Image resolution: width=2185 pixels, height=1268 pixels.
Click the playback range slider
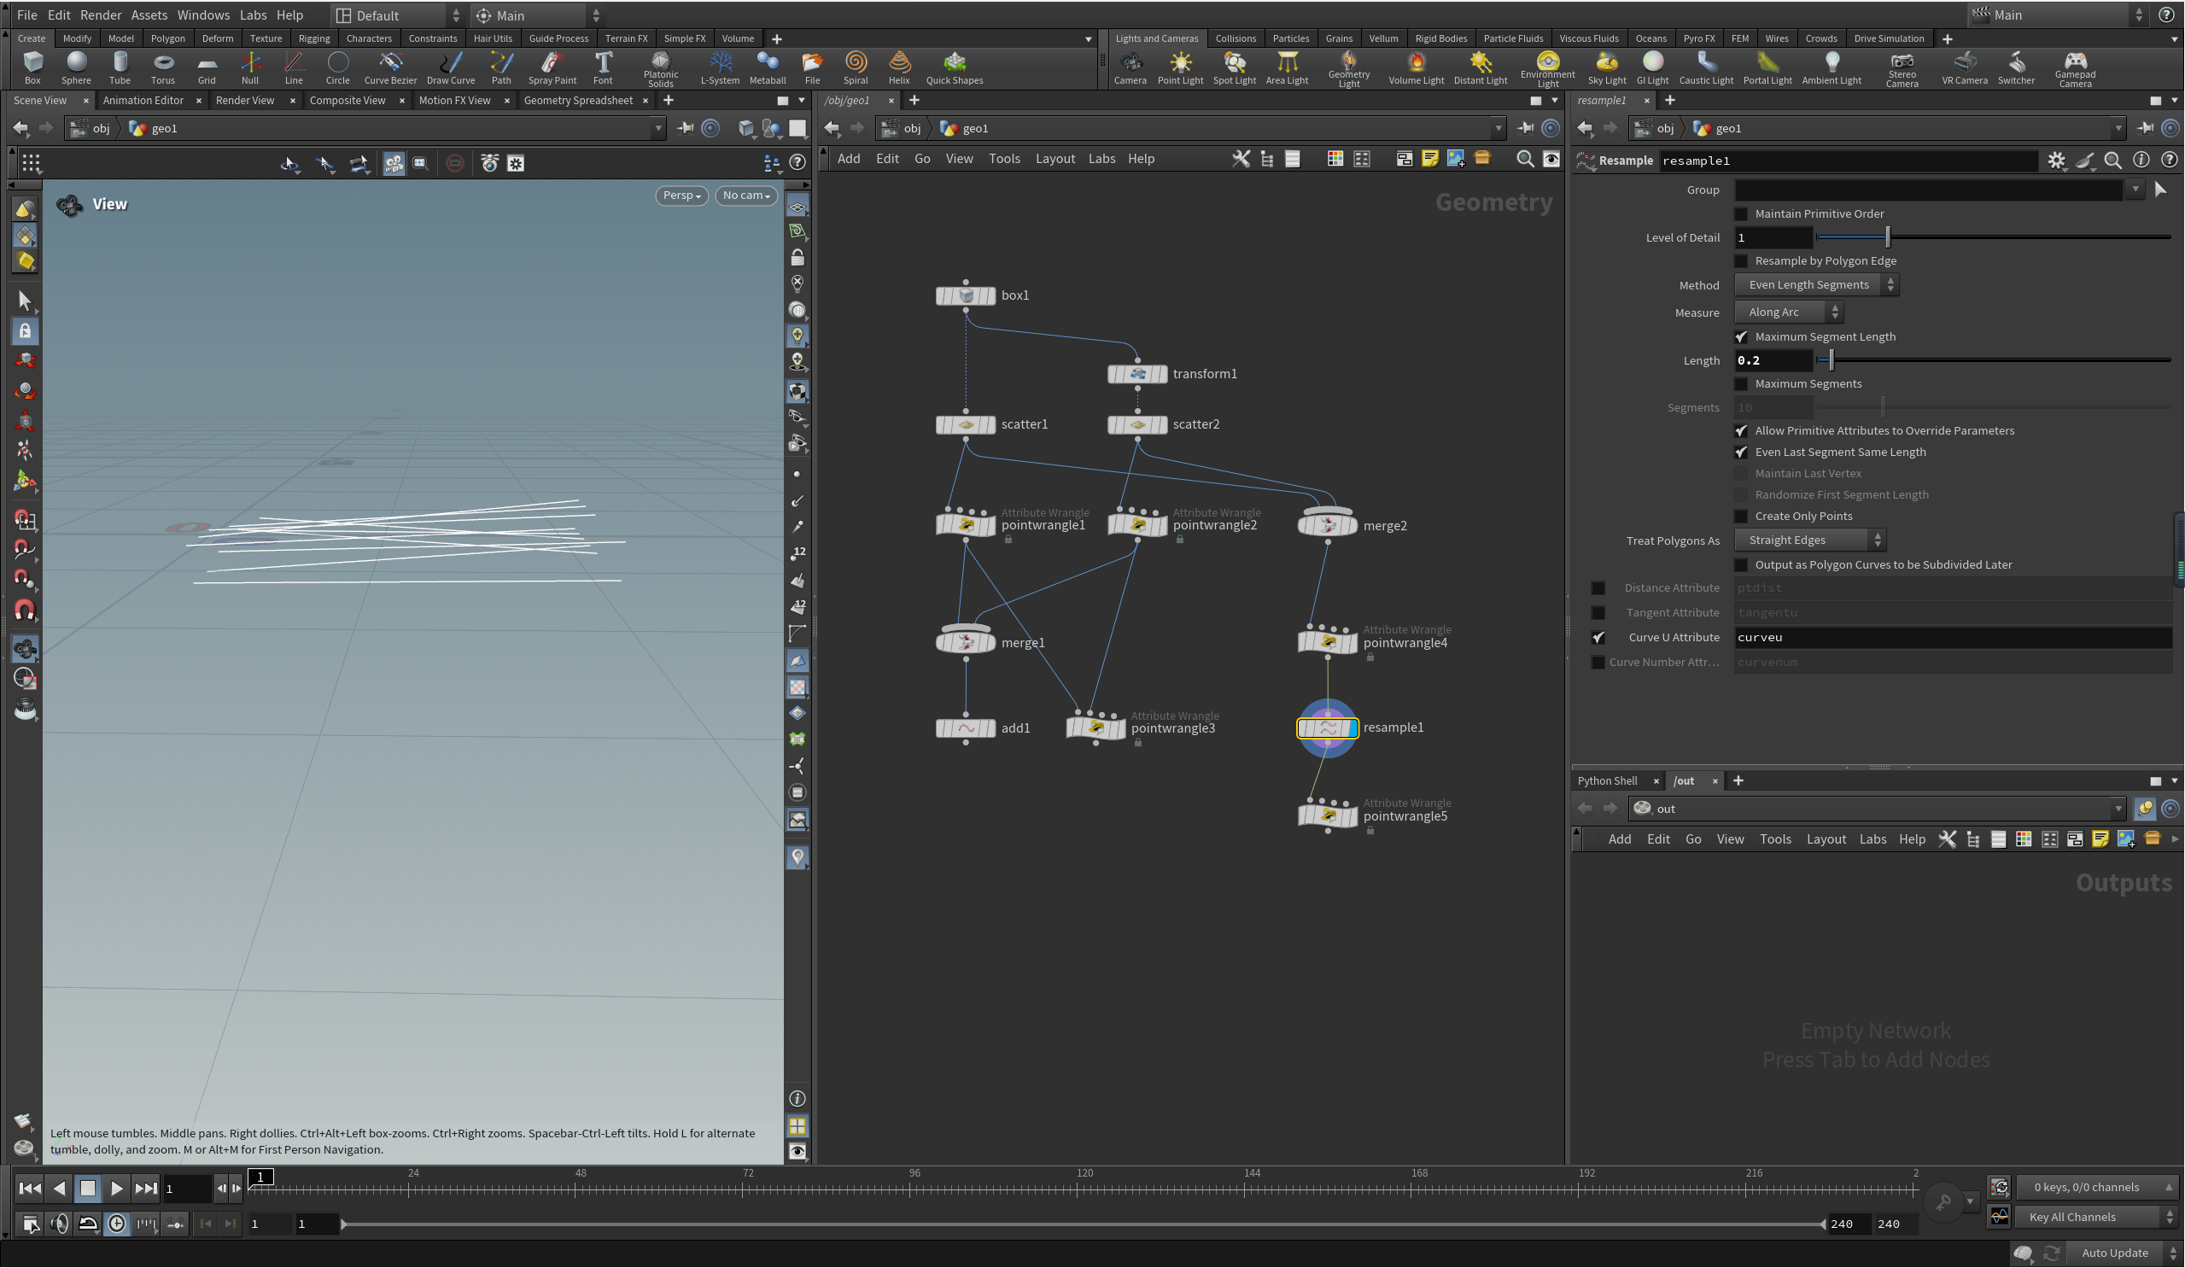pyautogui.click(x=1083, y=1224)
